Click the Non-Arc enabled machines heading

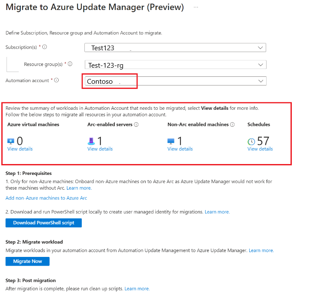[x=198, y=125]
